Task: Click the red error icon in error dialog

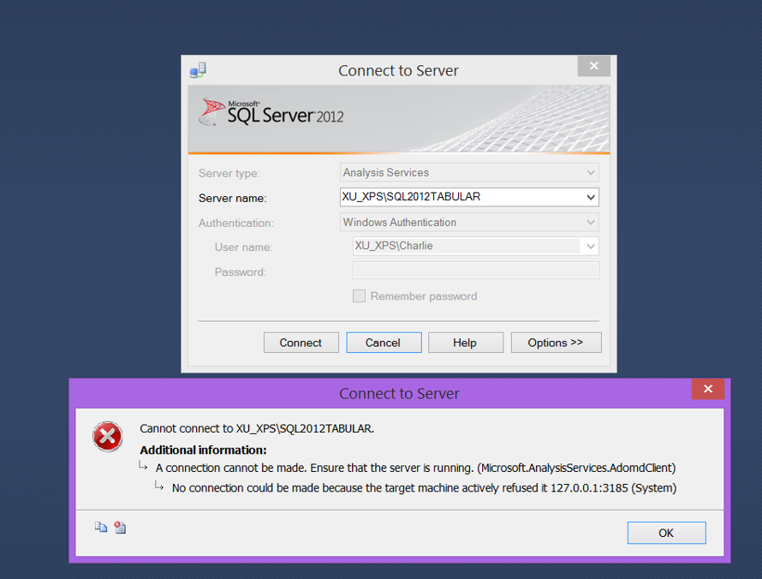Action: coord(107,436)
